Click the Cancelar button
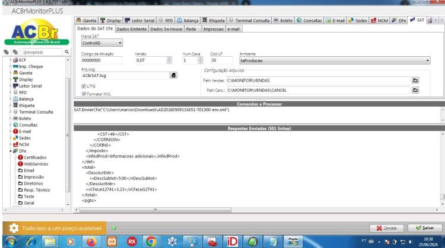 (386, 228)
